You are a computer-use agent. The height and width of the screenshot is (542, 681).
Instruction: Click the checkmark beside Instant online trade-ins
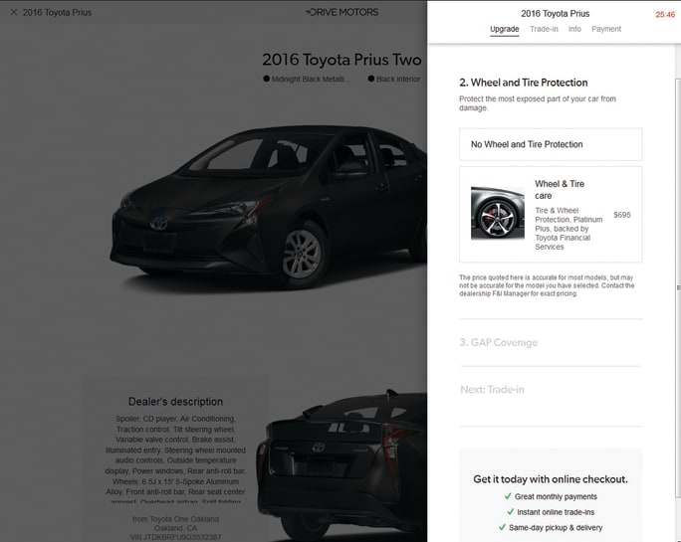coord(509,512)
